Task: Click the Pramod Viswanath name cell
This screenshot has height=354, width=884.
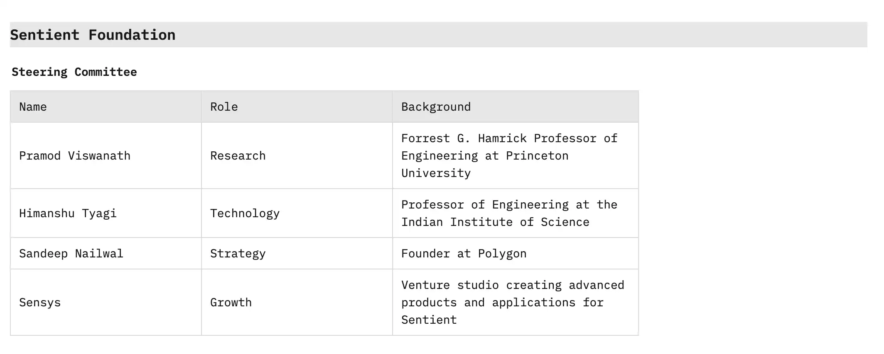Action: [x=75, y=156]
